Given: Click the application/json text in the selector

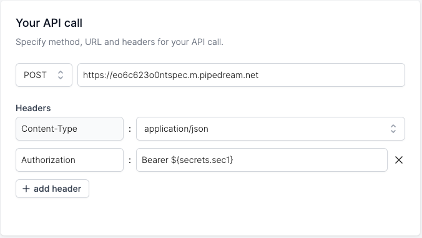Looking at the screenshot, I should point(176,129).
